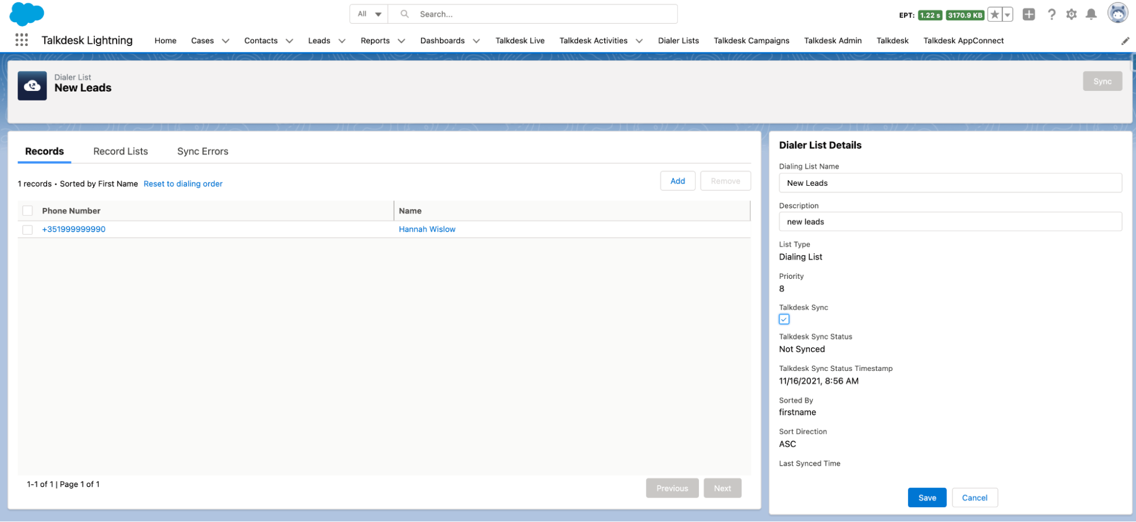Image resolution: width=1136 pixels, height=522 pixels.
Task: Click the Not Synced status text
Action: [802, 349]
